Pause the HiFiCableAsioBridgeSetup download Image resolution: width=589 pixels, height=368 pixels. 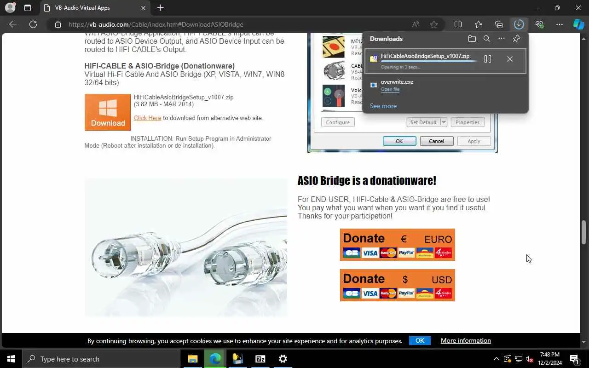(488, 59)
